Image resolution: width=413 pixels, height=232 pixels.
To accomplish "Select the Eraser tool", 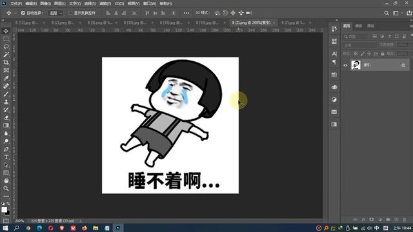I will coord(6,118).
